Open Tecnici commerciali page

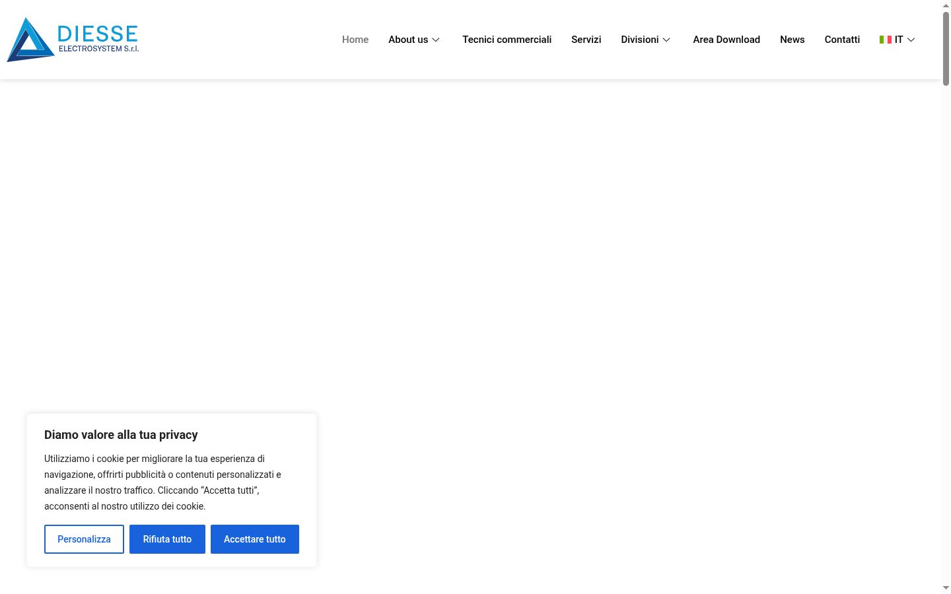pyautogui.click(x=507, y=40)
